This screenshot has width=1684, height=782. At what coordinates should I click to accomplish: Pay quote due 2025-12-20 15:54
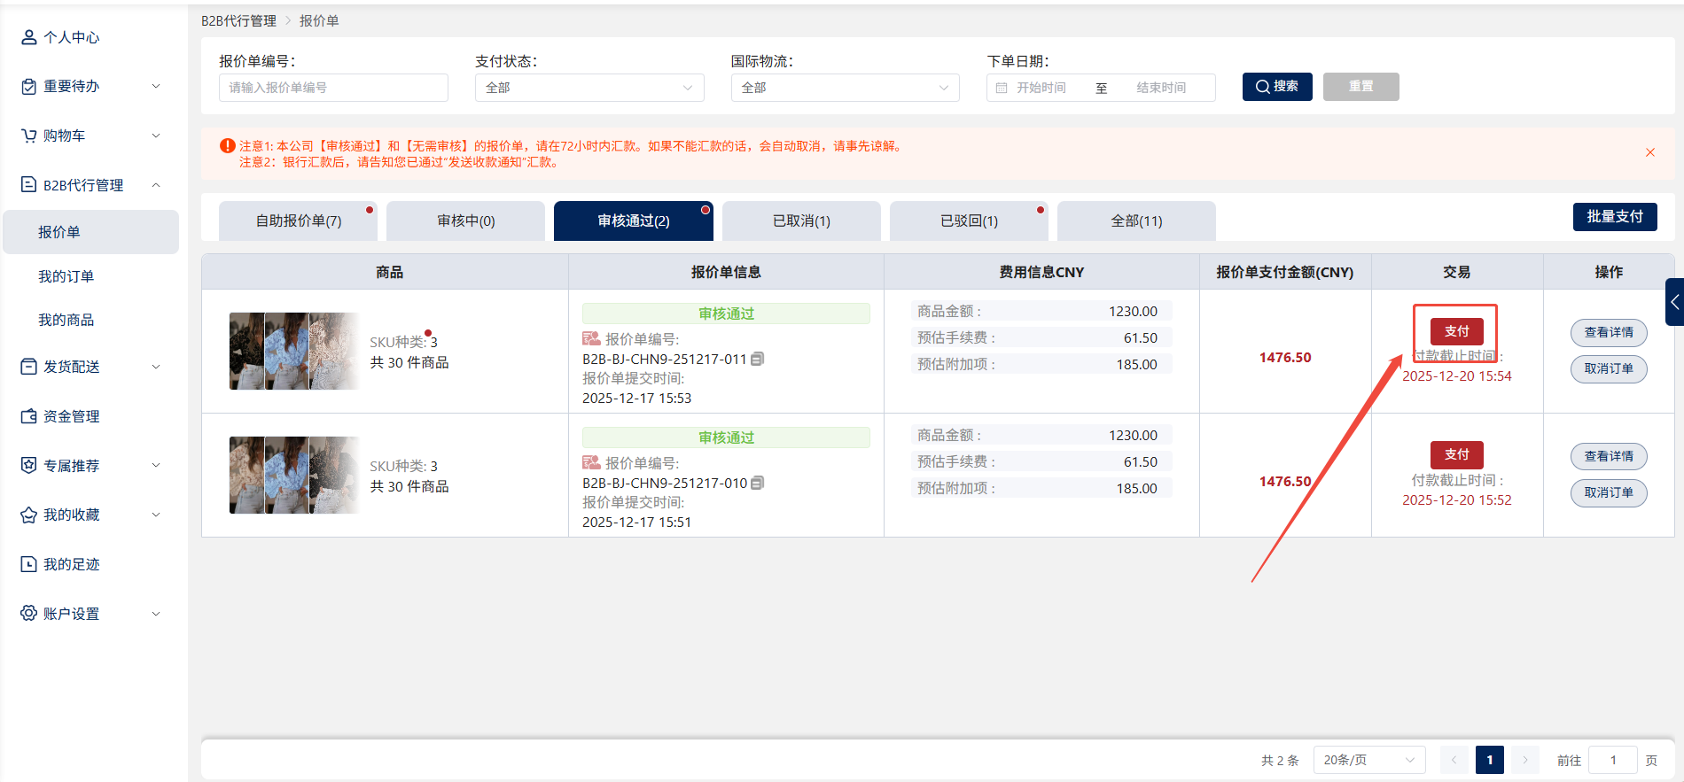(1456, 331)
